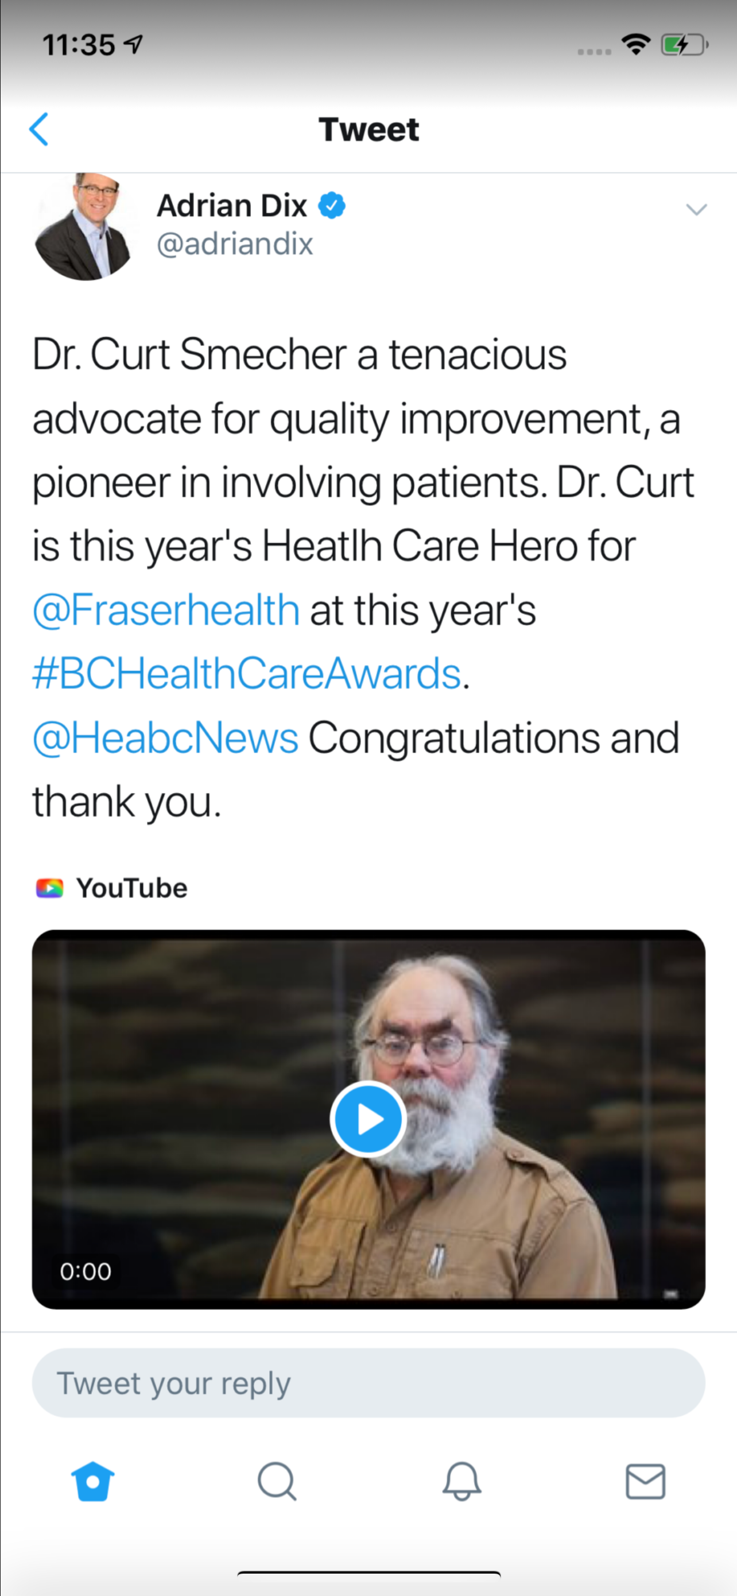Tap the 11:35 clock in status bar
The image size is (737, 1596).
[79, 45]
